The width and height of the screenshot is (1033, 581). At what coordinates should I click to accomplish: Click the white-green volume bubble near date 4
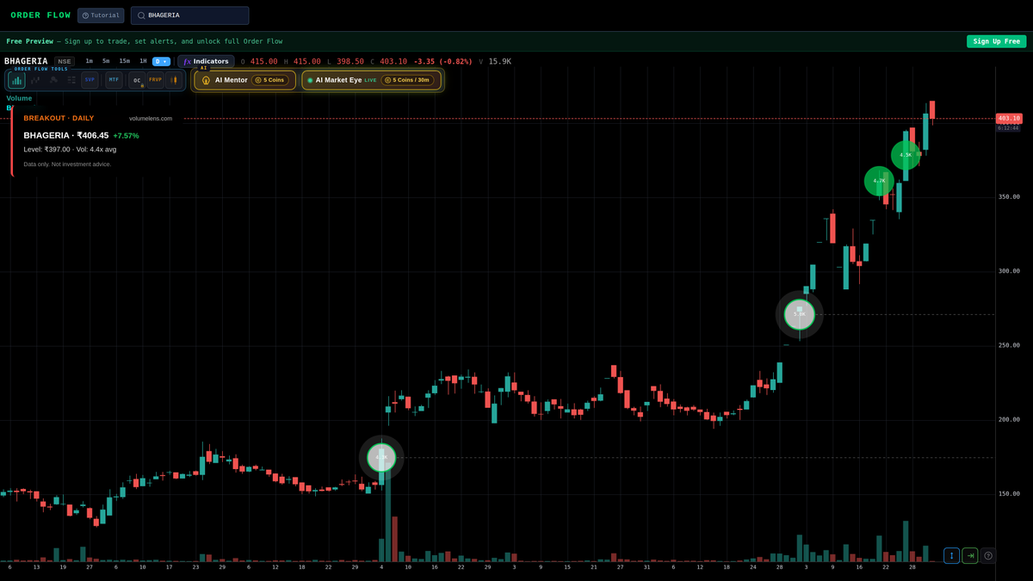(x=381, y=458)
